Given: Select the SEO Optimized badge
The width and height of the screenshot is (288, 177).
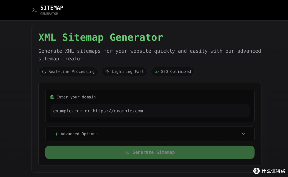Looking at the screenshot, I should pos(173,72).
